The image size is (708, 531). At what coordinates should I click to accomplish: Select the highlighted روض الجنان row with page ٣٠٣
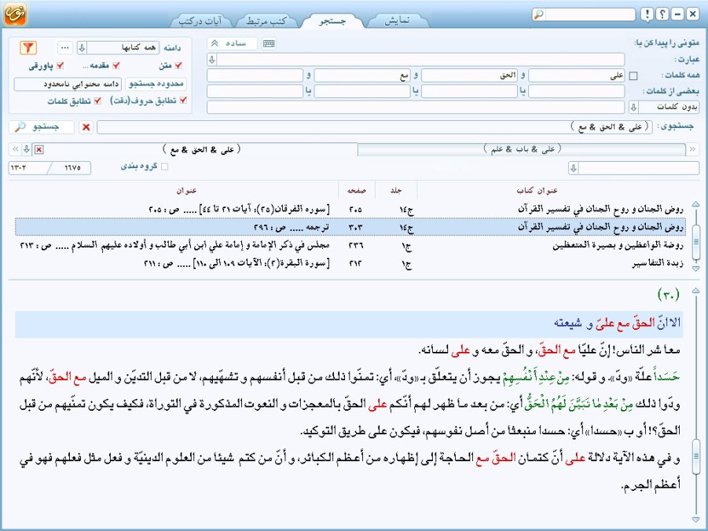click(350, 227)
